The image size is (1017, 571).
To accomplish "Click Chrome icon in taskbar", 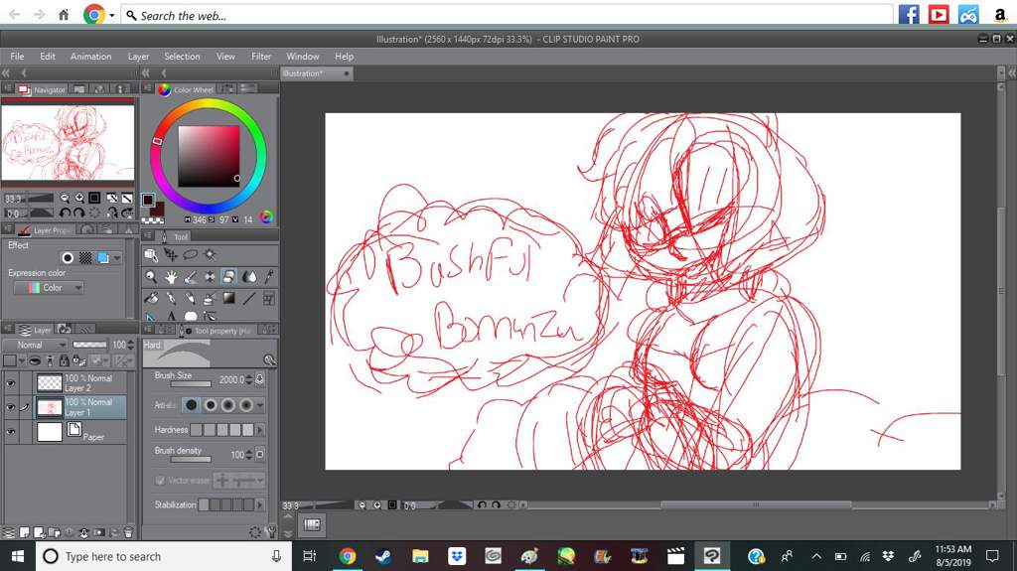I will (347, 556).
